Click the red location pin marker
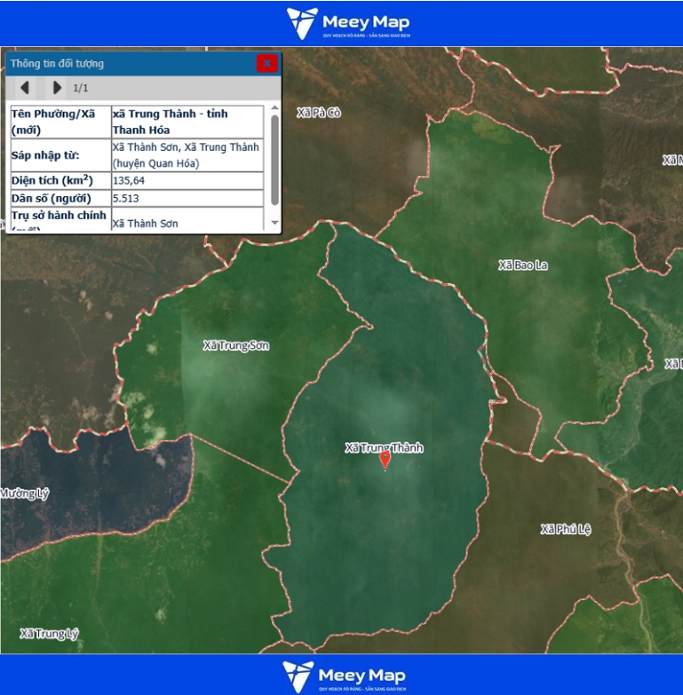This screenshot has height=695, width=683. [385, 460]
